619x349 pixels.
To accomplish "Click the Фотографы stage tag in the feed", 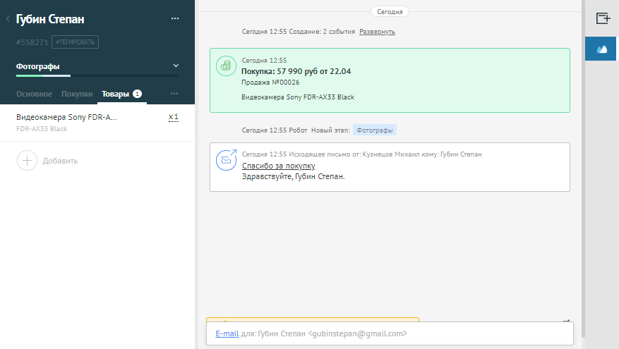I will click(374, 130).
